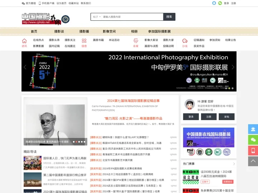This screenshot has height=193, width=258.
Task: Open the 影像空间 nav tab
Action: pyautogui.click(x=109, y=31)
